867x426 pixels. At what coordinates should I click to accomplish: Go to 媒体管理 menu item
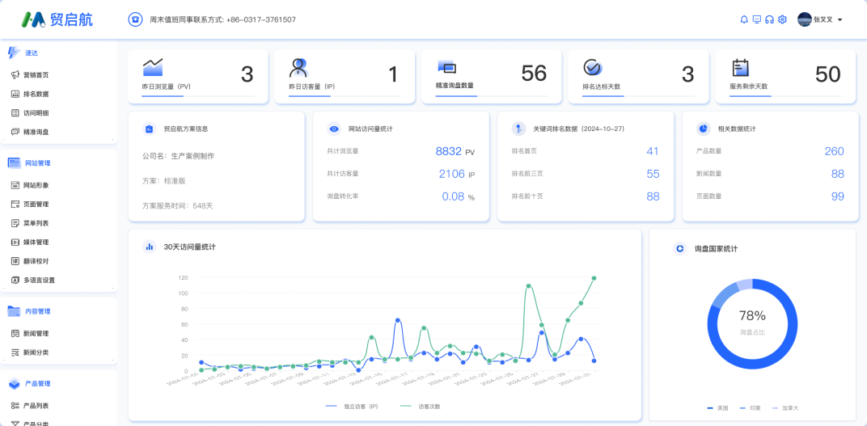tap(36, 242)
